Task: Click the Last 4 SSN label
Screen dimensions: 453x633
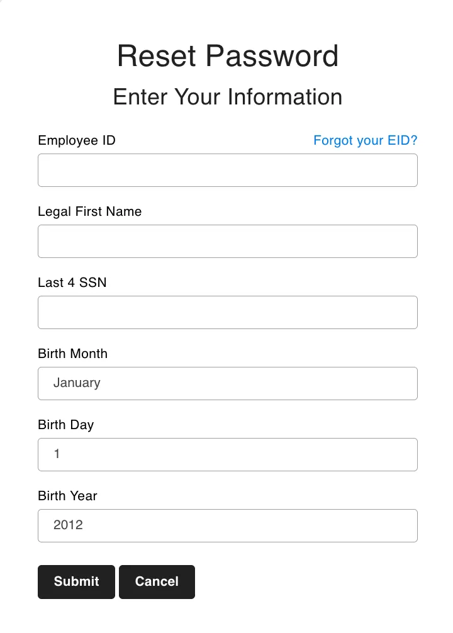Action: pos(72,283)
